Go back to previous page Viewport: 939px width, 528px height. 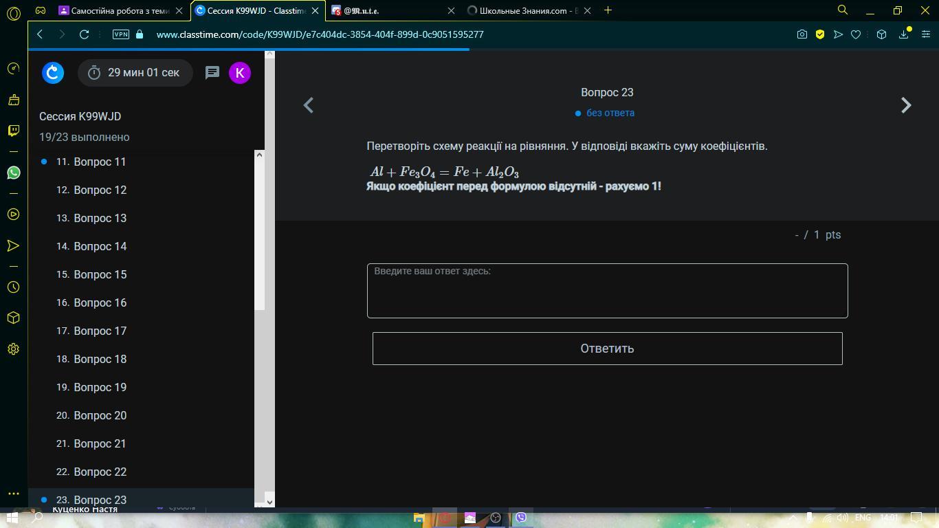pos(40,34)
